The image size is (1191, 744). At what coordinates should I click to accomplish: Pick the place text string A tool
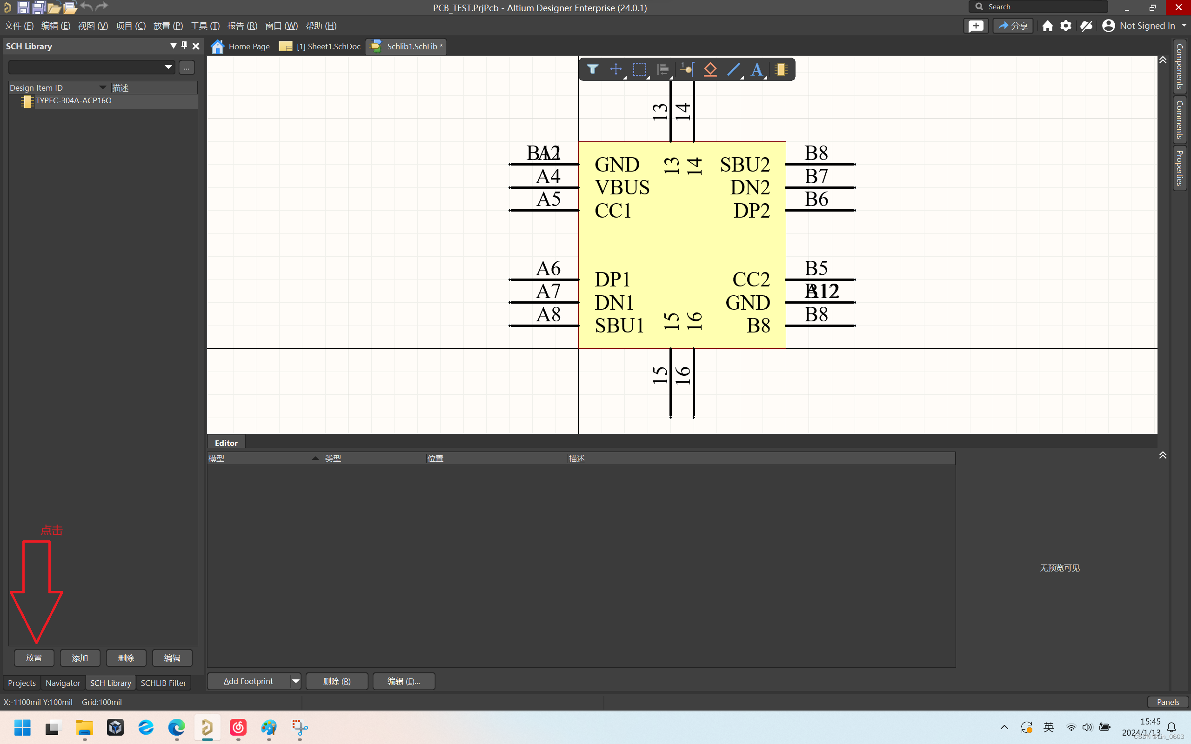click(x=757, y=69)
